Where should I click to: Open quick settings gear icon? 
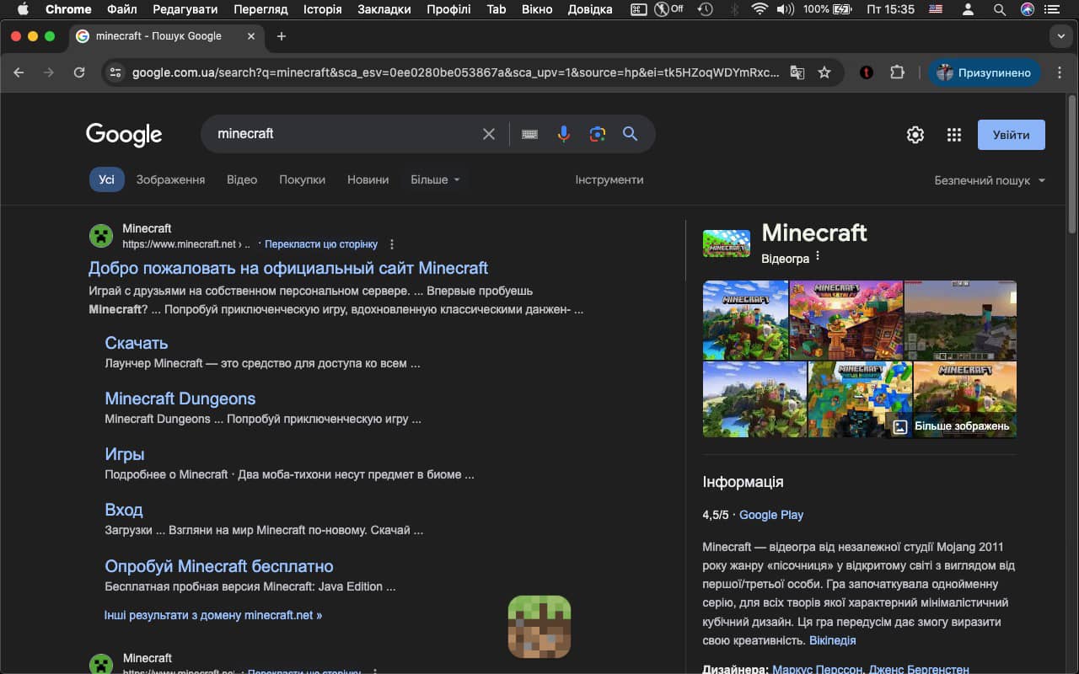[x=915, y=135]
